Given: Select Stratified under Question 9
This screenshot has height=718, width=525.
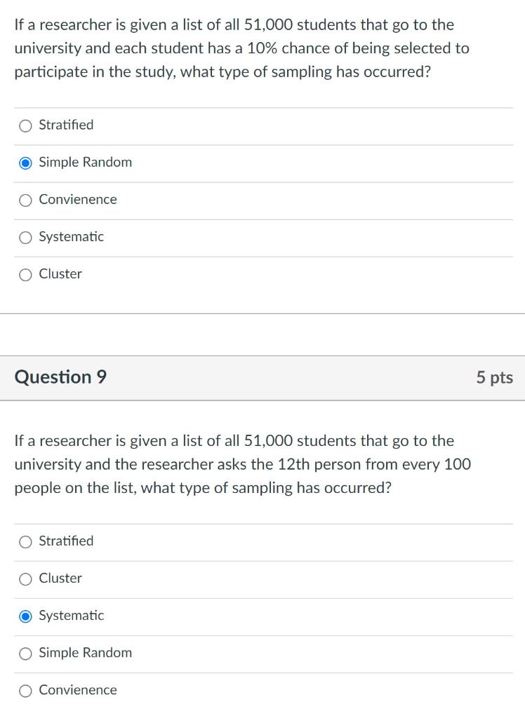Looking at the screenshot, I should 25,541.
